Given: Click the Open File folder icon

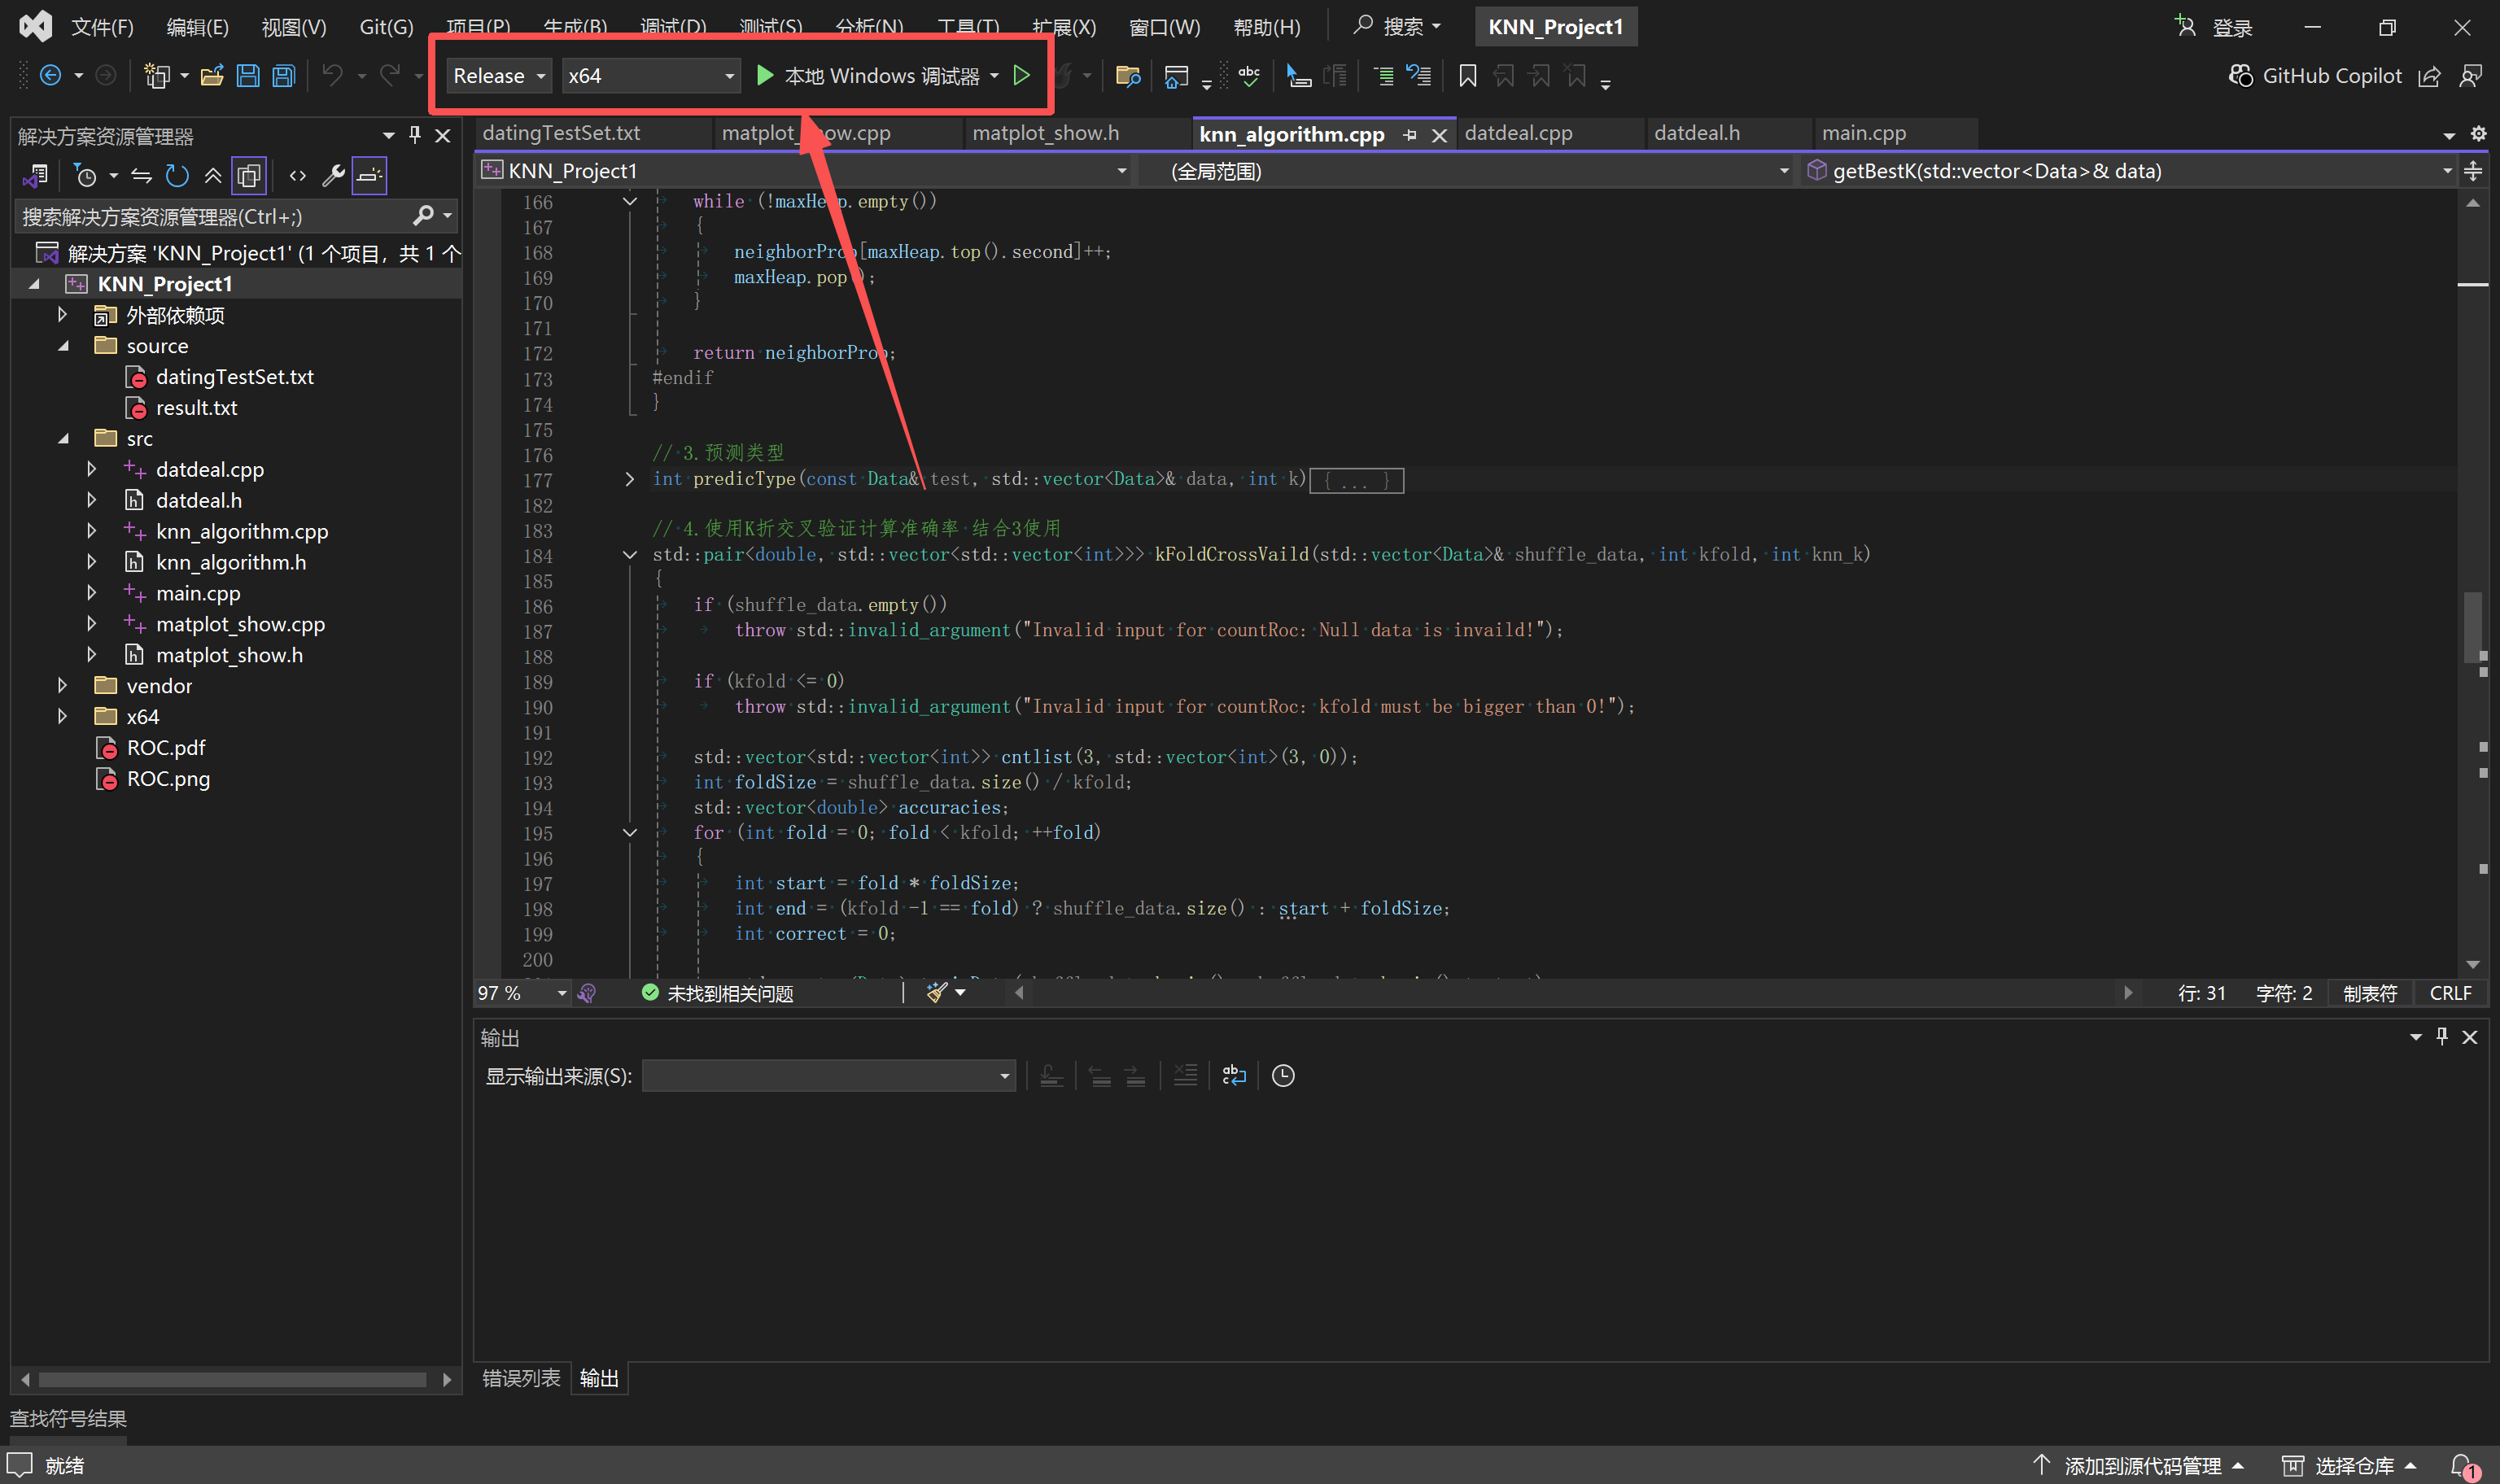Looking at the screenshot, I should 212,76.
